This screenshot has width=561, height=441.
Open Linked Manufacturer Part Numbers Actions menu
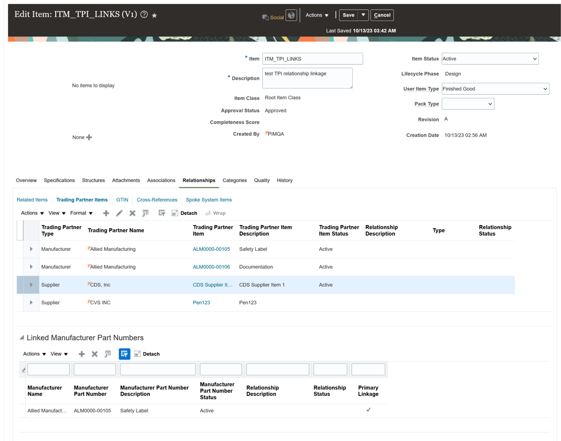tap(34, 354)
